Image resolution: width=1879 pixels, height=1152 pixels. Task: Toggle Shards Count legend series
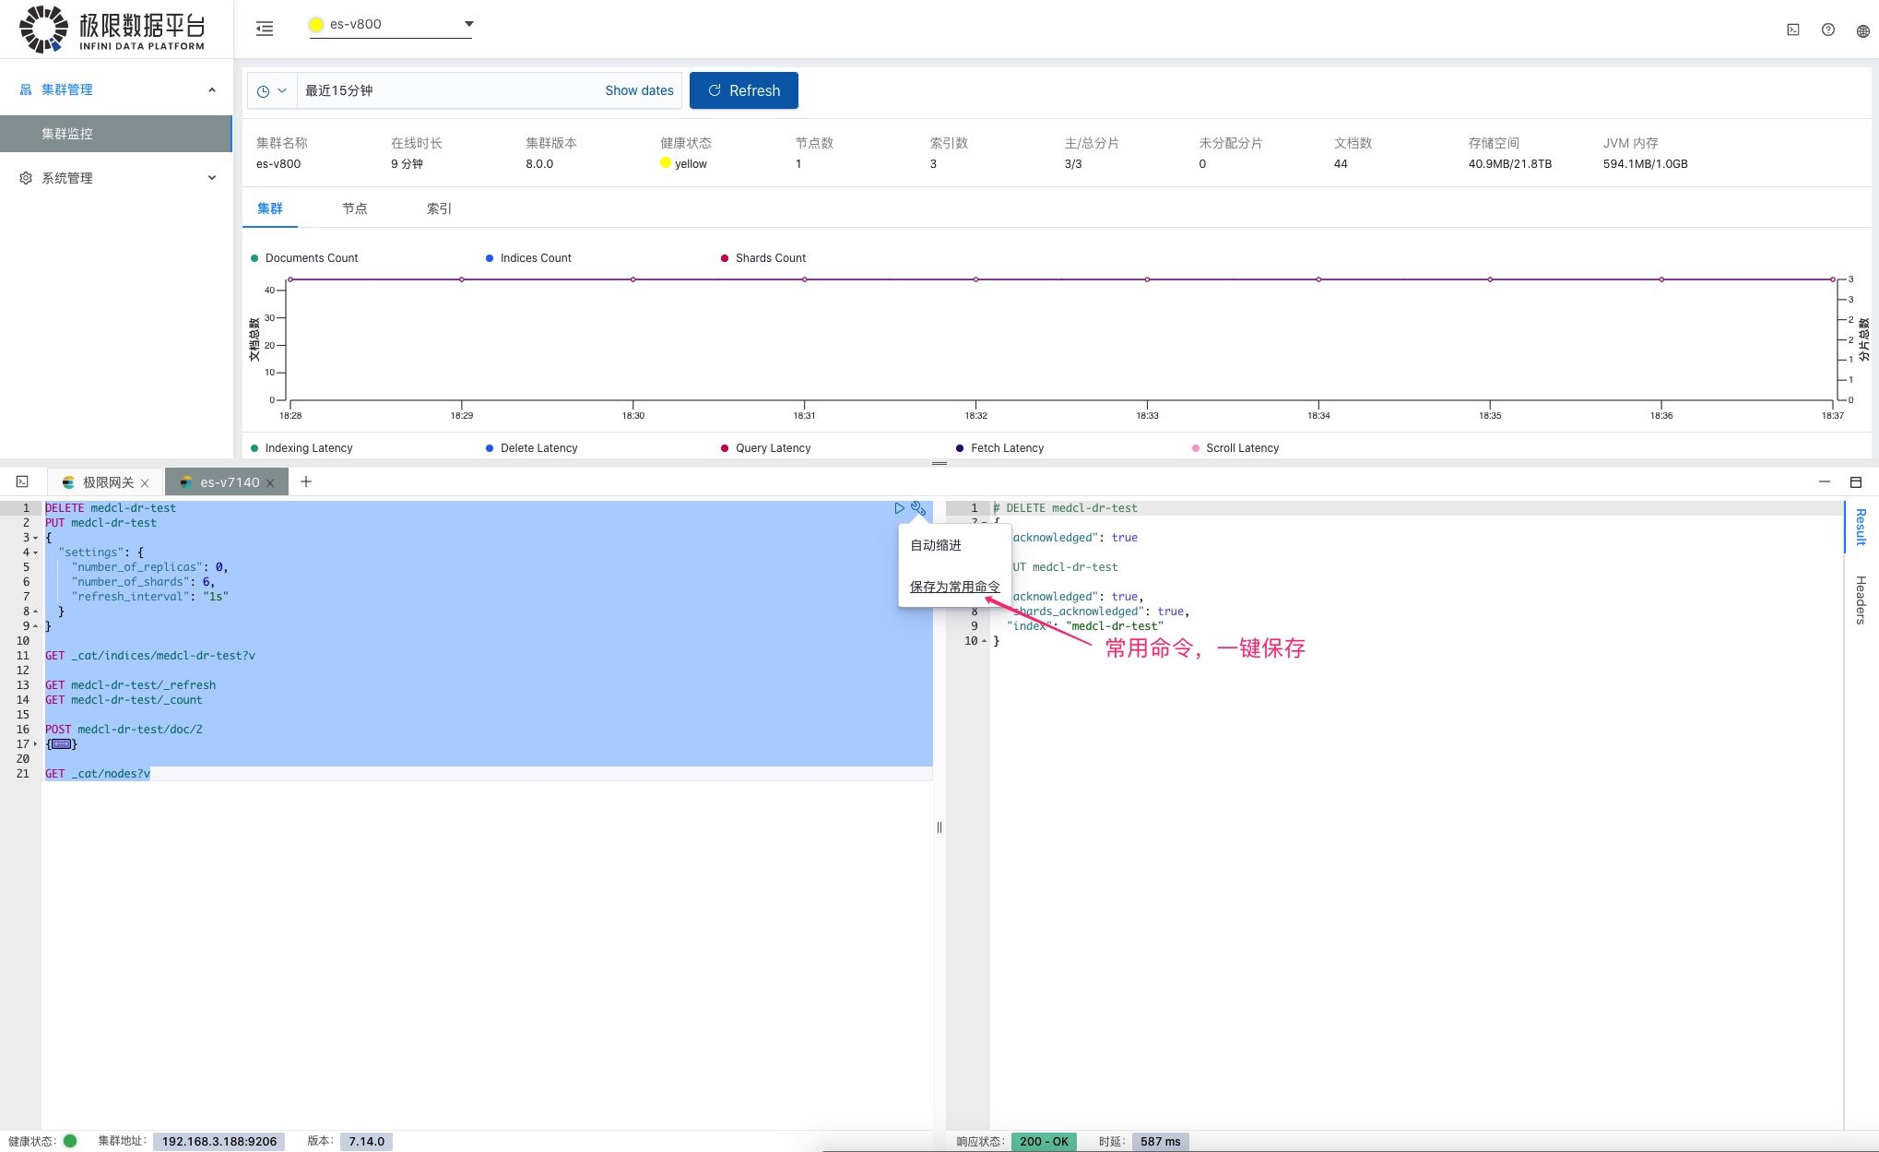763,258
